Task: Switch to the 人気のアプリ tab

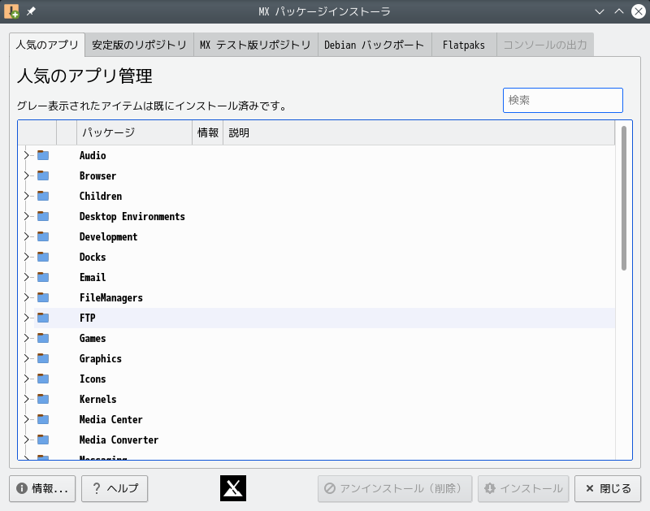Action: pos(47,45)
